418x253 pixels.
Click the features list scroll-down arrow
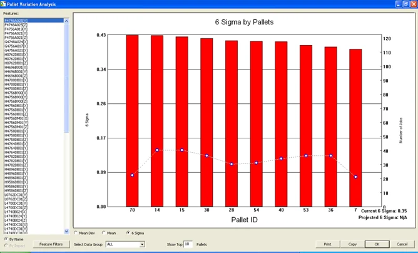coord(66,231)
